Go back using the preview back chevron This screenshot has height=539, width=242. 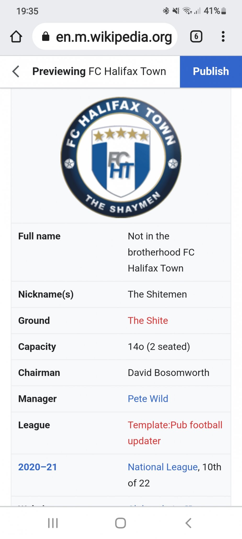tap(16, 72)
